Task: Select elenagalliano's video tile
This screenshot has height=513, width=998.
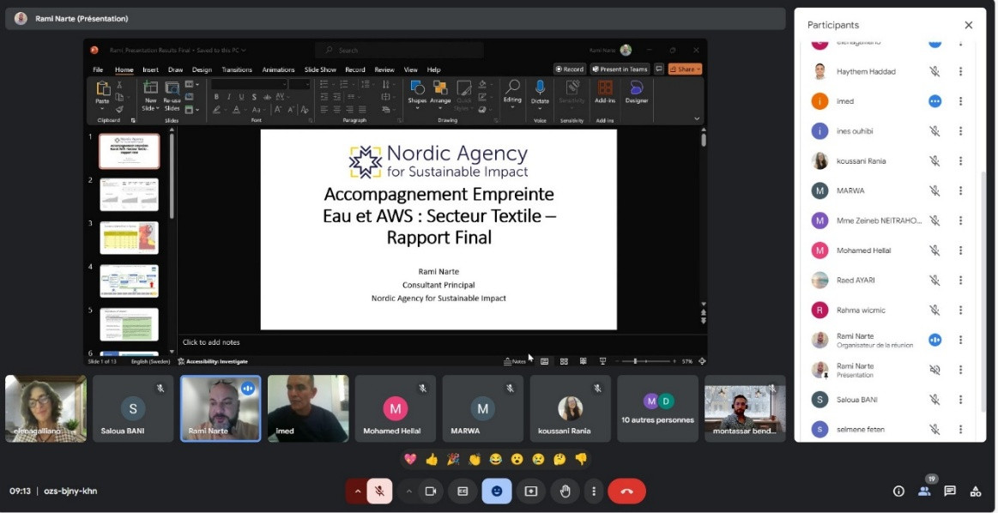Action: click(x=45, y=408)
